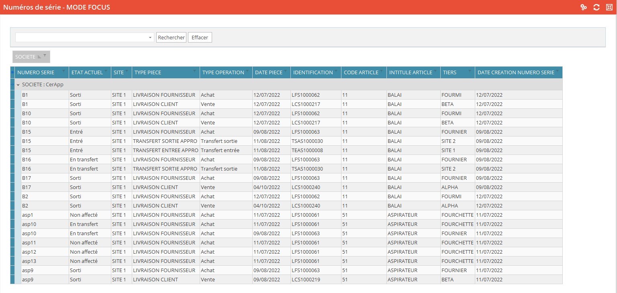Open the CODE ARTICLE column filter
617x293 pixels.
tap(382, 72)
